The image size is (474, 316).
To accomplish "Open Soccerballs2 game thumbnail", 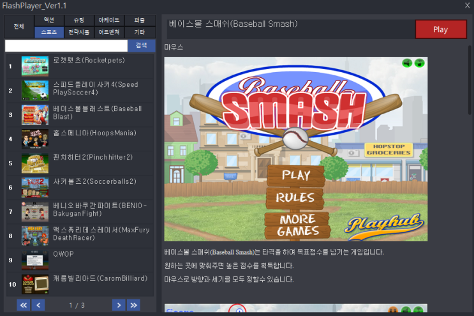I will [x=35, y=188].
